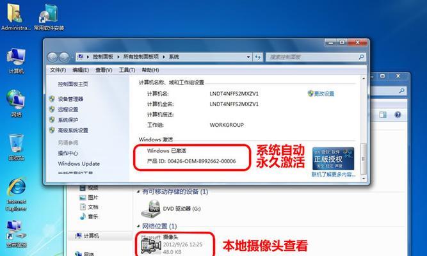Click the search magnifier in System window
This screenshot has width=427, height=256.
click(x=361, y=57)
